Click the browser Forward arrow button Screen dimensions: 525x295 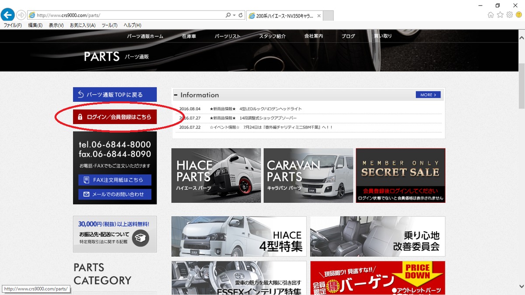(21, 15)
